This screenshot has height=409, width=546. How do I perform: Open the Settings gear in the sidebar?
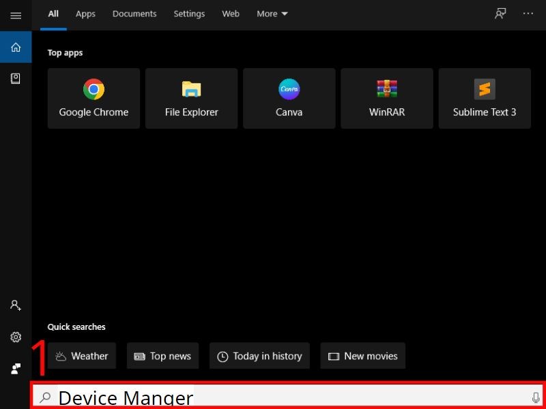pyautogui.click(x=16, y=337)
